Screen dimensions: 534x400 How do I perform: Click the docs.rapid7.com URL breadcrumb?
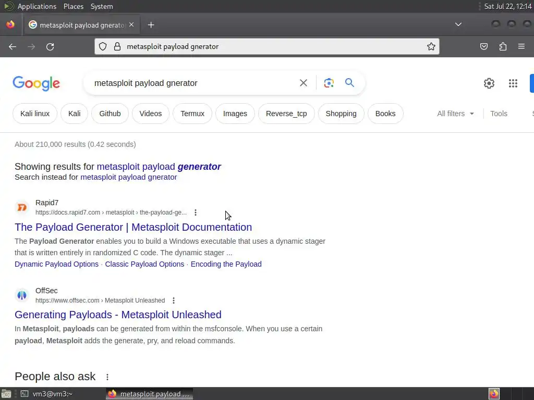(111, 213)
